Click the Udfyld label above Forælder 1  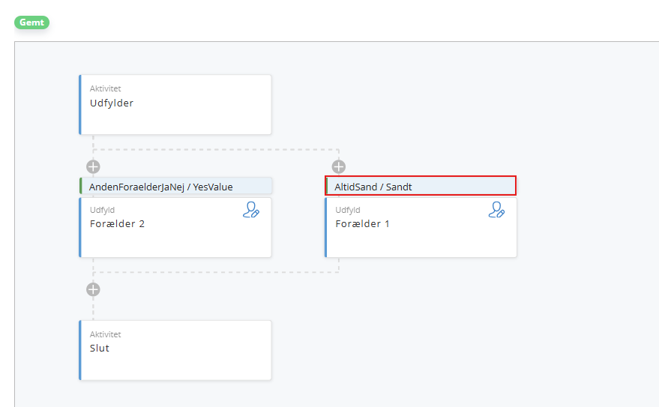pyautogui.click(x=348, y=210)
